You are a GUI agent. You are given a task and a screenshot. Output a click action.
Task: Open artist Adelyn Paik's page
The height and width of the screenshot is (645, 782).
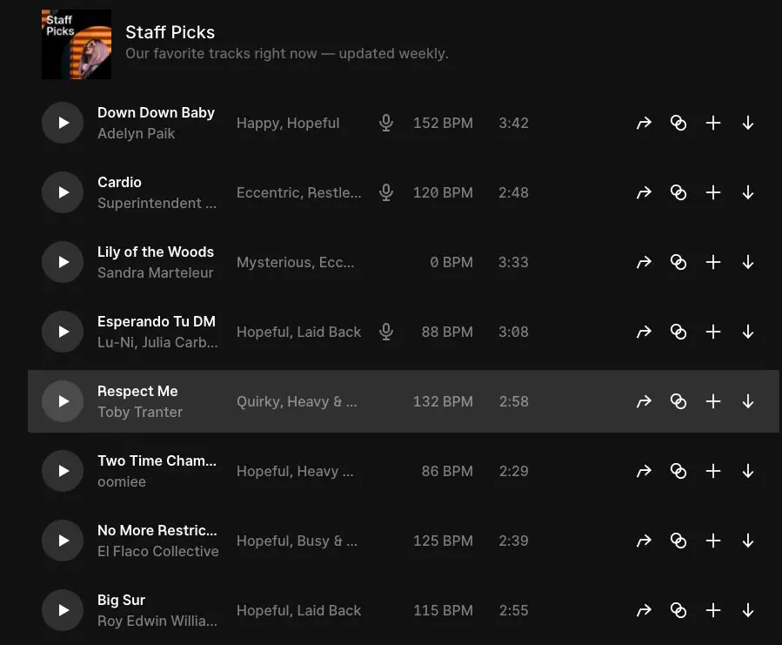(137, 134)
